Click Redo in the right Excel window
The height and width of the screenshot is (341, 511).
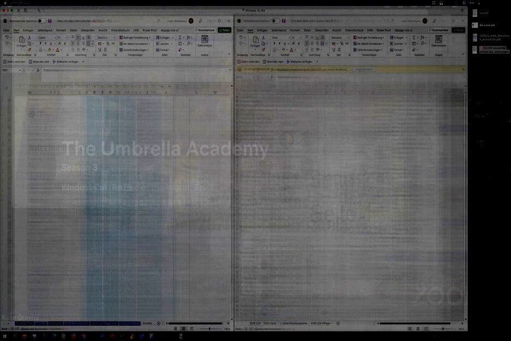coord(241,43)
